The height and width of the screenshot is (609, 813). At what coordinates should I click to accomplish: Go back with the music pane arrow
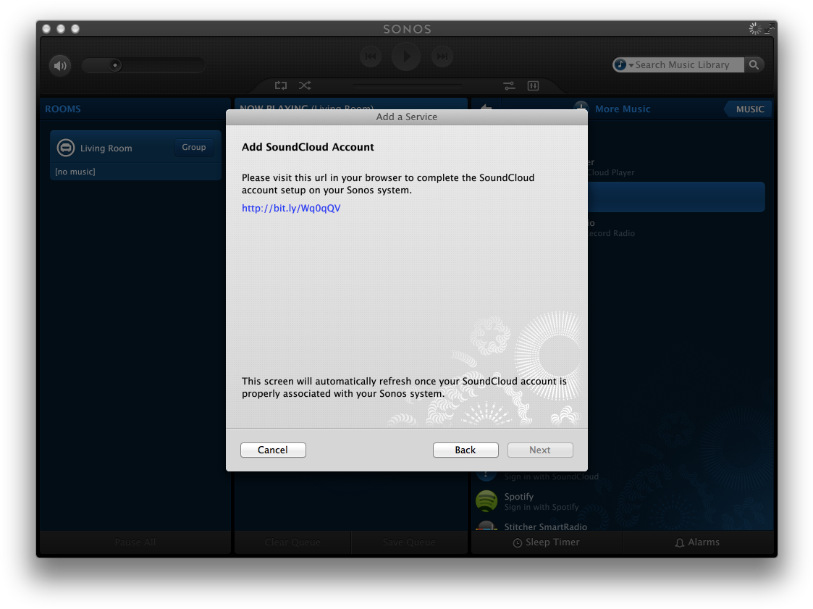(486, 107)
